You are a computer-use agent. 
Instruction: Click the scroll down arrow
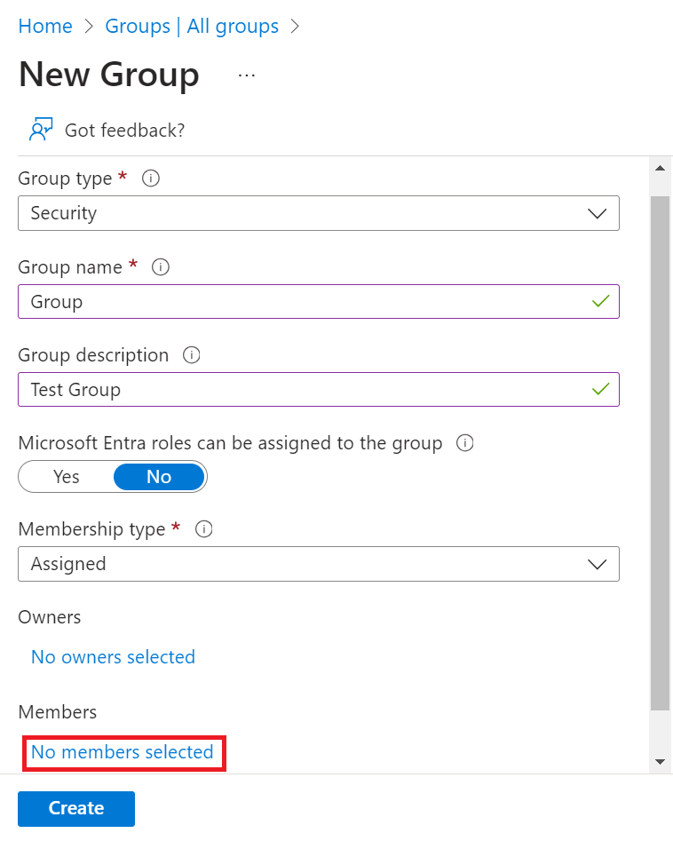[x=660, y=761]
